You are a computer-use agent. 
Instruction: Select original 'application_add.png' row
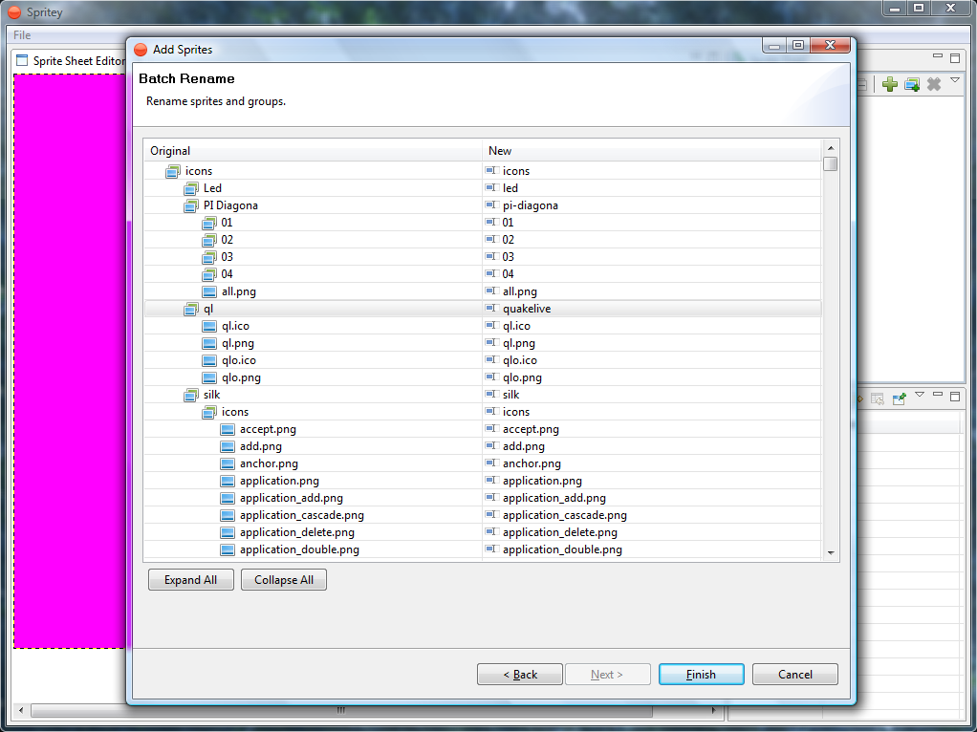coord(291,499)
